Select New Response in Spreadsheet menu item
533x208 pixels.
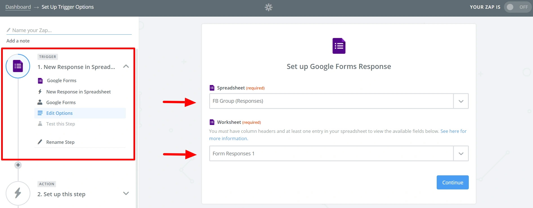[79, 92]
